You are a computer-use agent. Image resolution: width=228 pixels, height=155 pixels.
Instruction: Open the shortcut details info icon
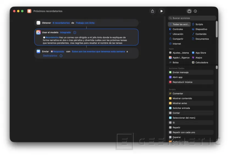coord(195,11)
